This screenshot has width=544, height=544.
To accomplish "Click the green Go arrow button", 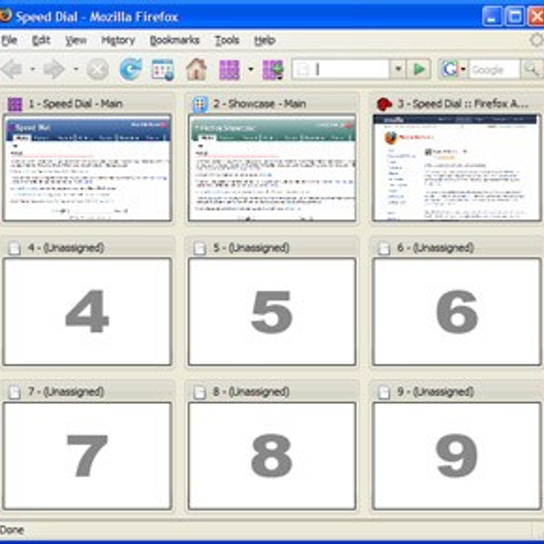I will point(419,69).
